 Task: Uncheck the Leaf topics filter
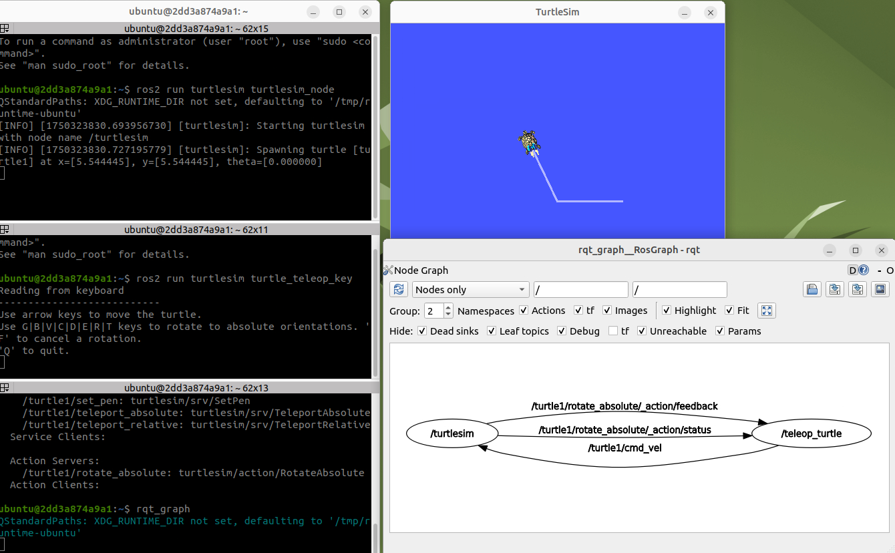pos(491,331)
